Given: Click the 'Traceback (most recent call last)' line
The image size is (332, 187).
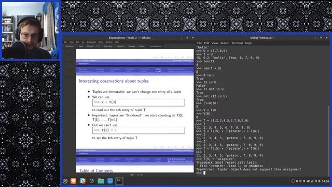Looking at the screenshot, I should tap(227, 163).
